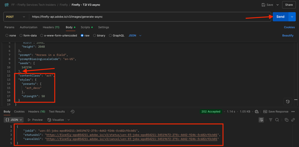Click the Beautify link
This screenshot has width=299, height=147.
click(288, 35)
